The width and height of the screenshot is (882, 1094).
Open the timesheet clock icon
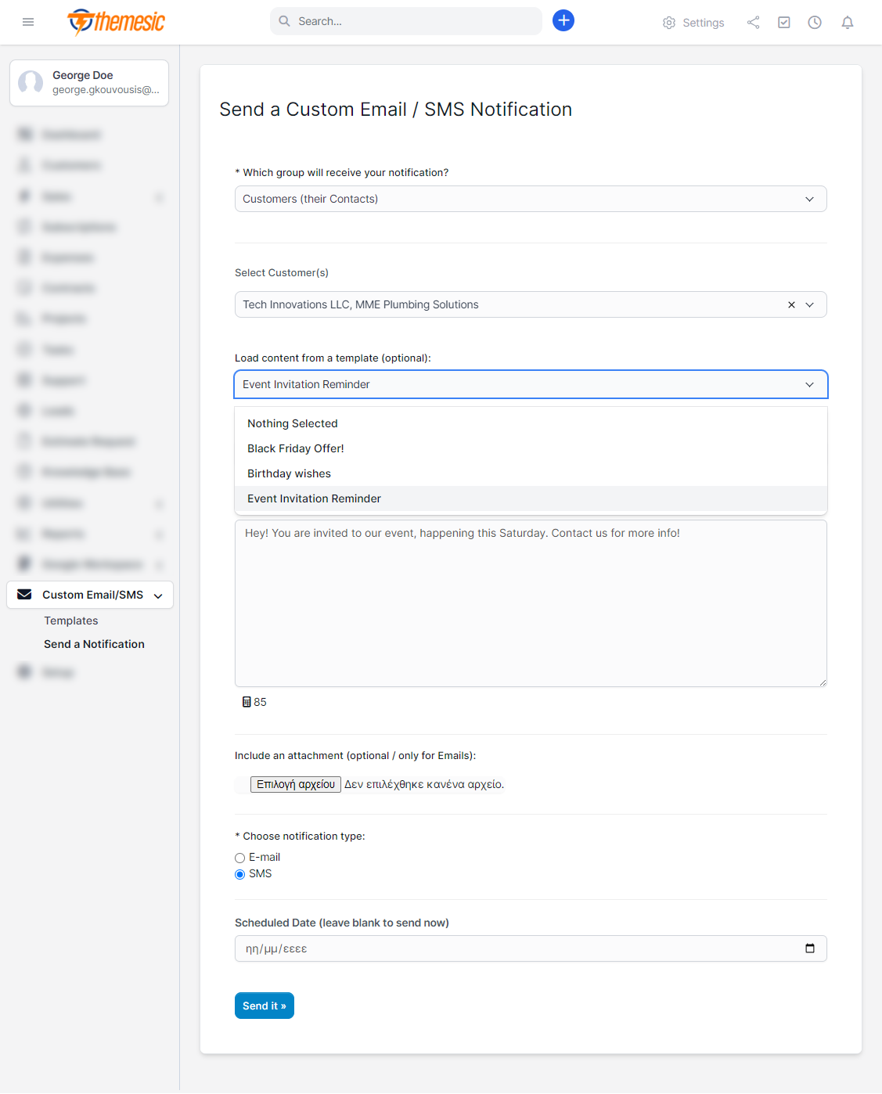(x=815, y=23)
